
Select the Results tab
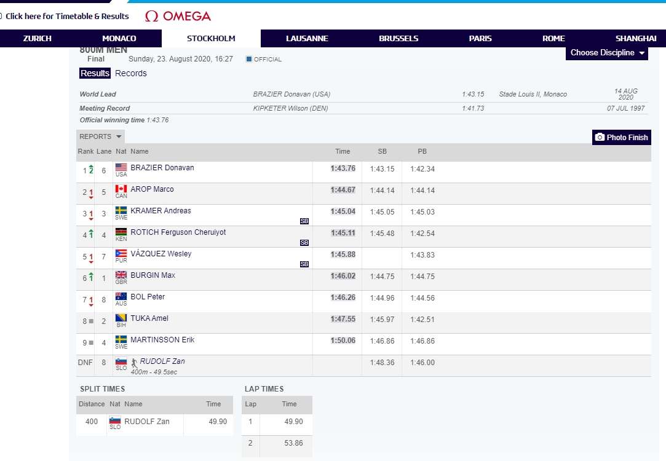pyautogui.click(x=95, y=73)
